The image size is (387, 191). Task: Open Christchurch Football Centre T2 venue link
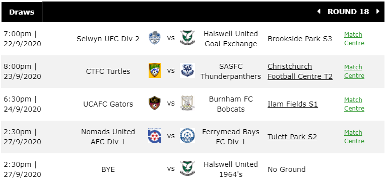click(x=300, y=71)
